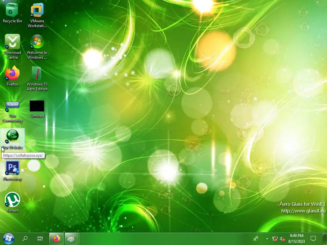327x245 pixels.
Task: Open the People icon in system tray
Action: pyautogui.click(x=256, y=239)
